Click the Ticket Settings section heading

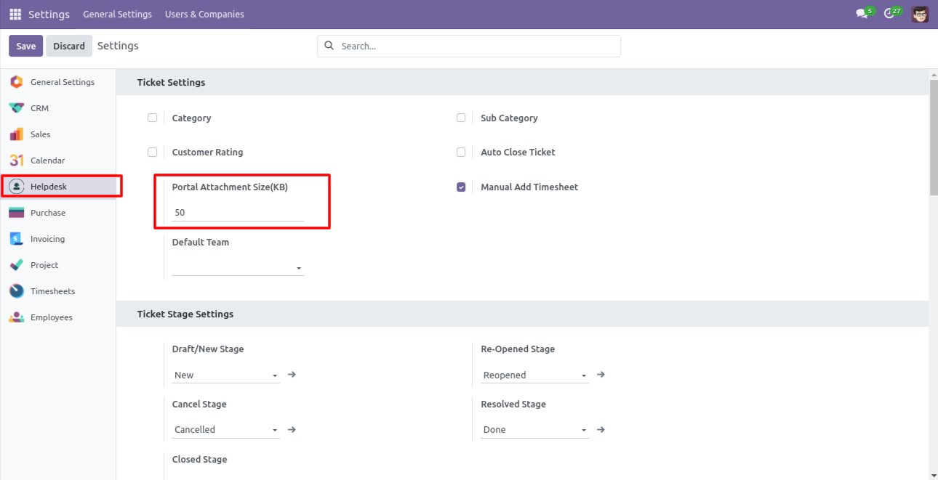point(171,82)
